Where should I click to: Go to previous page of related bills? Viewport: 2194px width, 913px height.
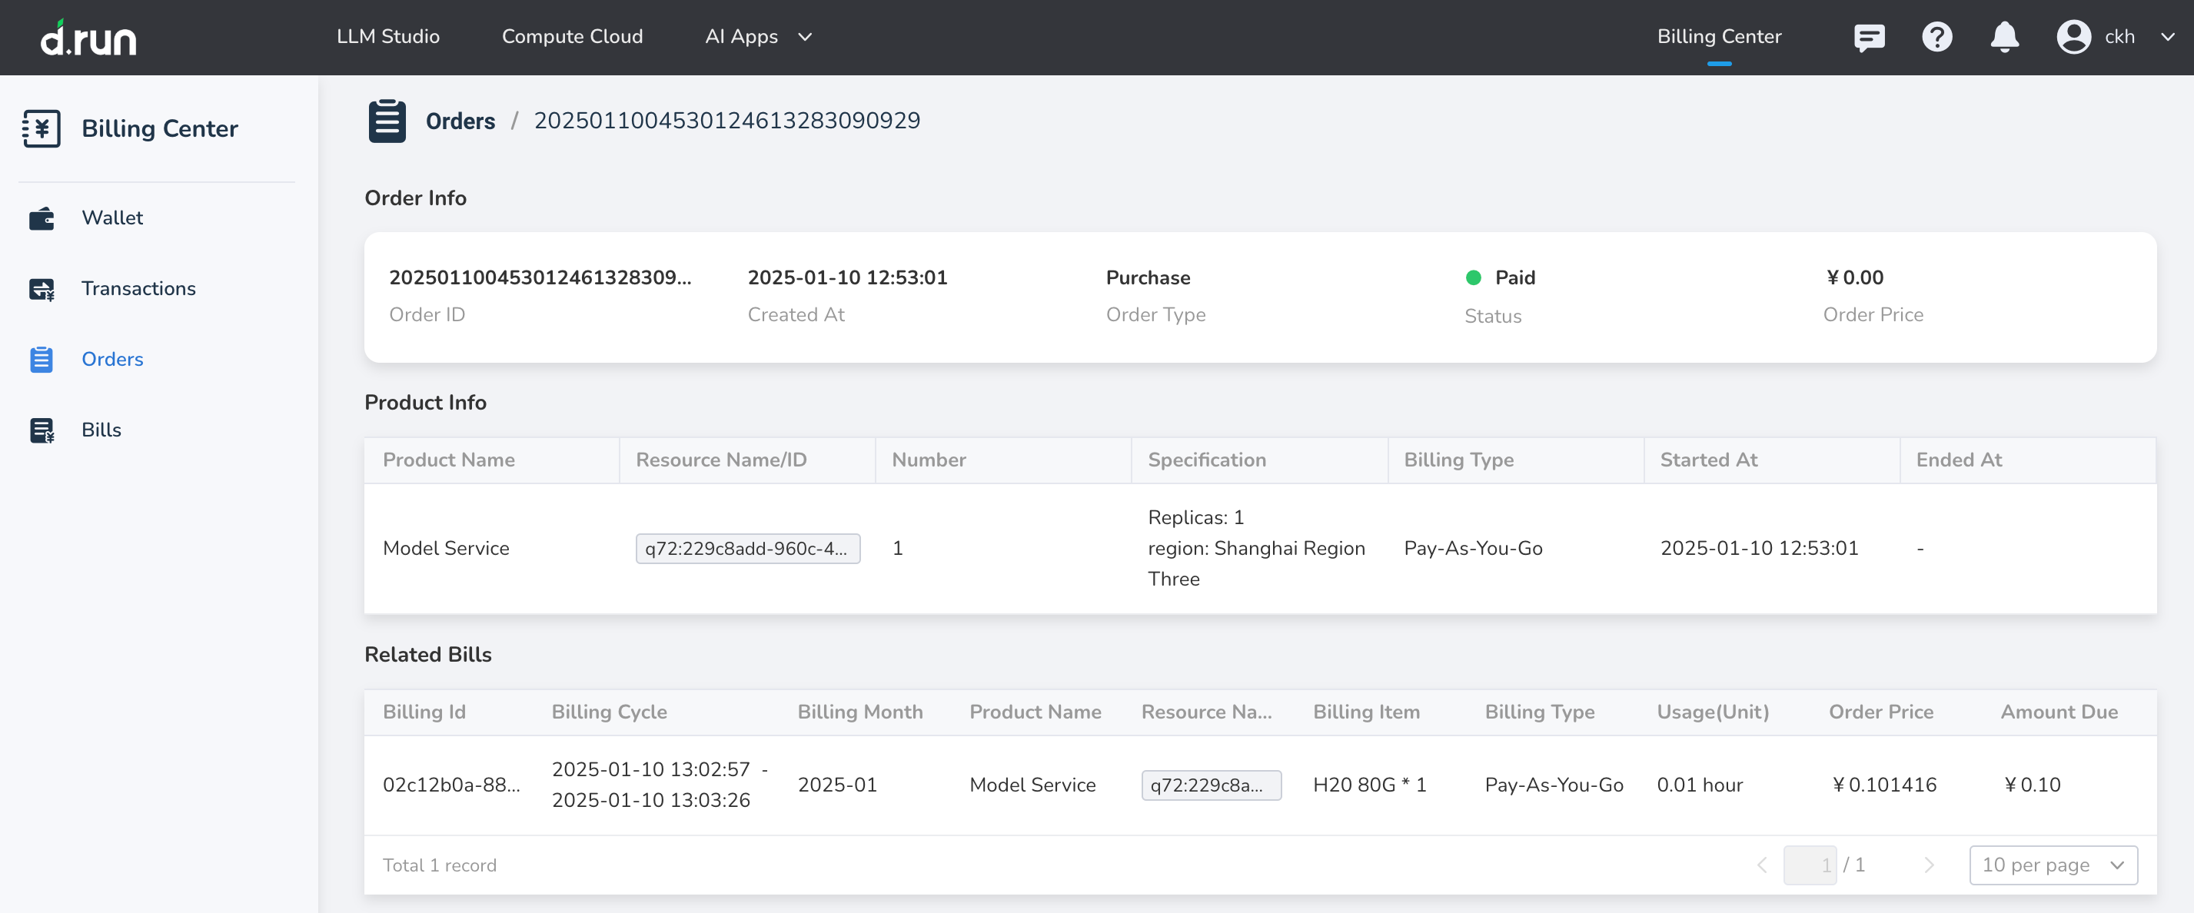(x=1761, y=865)
